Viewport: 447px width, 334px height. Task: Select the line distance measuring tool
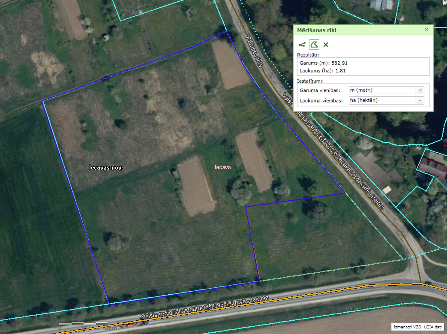pos(302,44)
